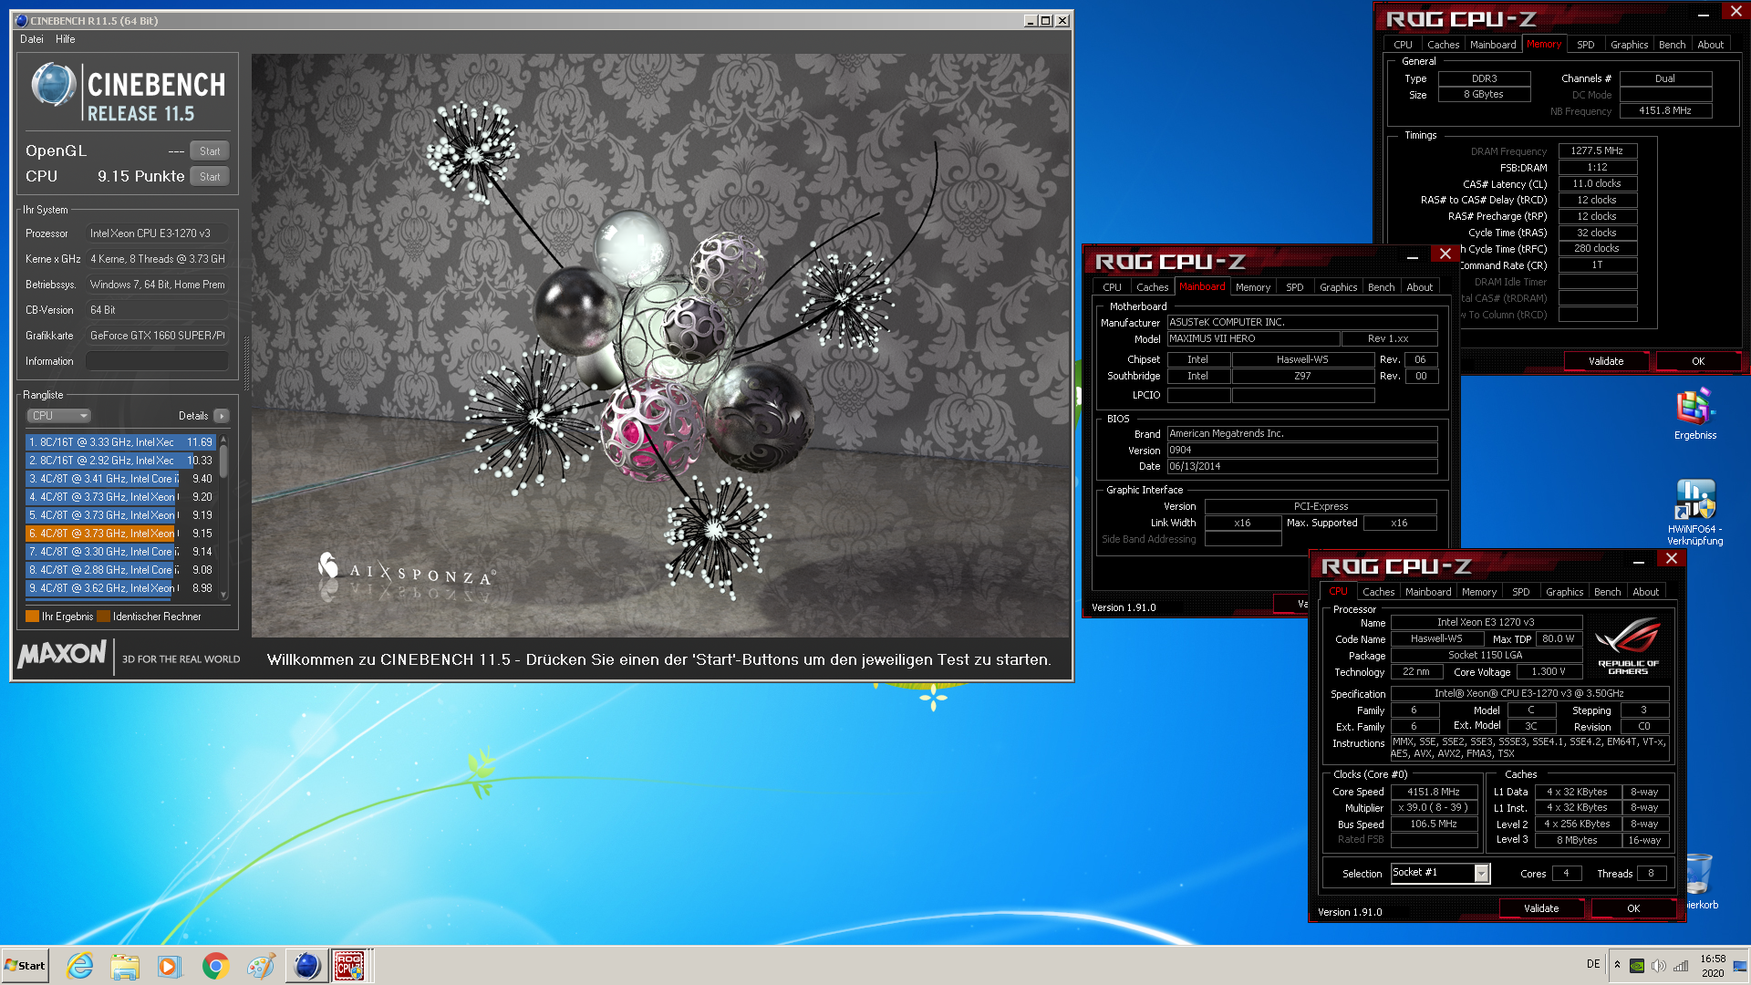Viewport: 1751px width, 985px height.
Task: Open Windows Explorer folder icon in taskbar
Action: click(x=125, y=966)
